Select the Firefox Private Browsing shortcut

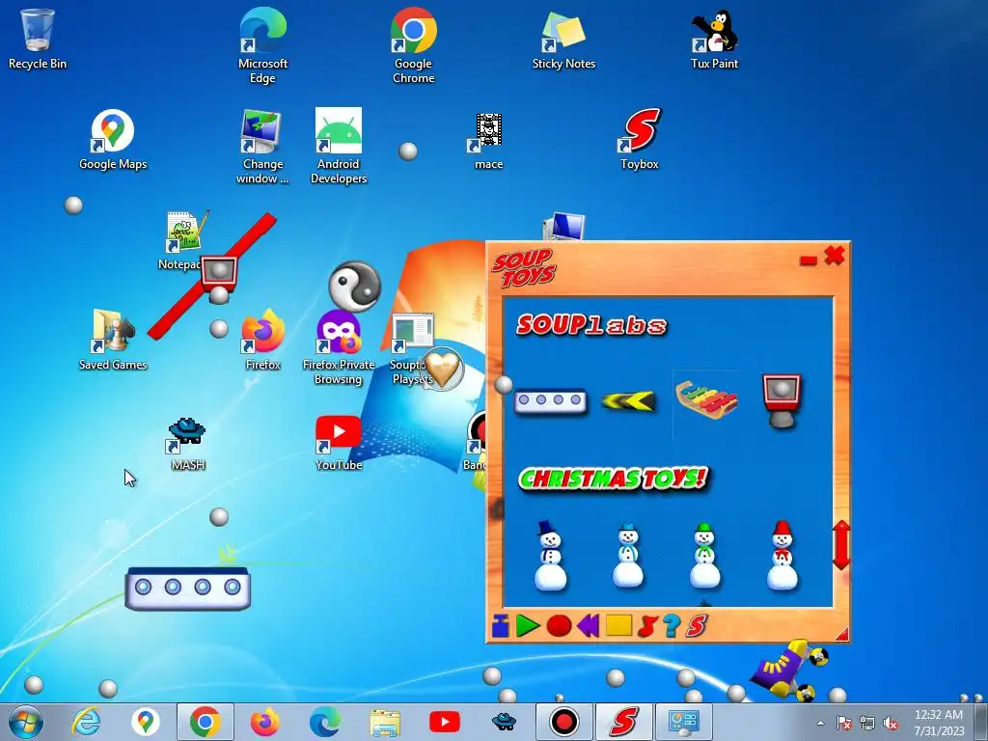click(x=339, y=347)
